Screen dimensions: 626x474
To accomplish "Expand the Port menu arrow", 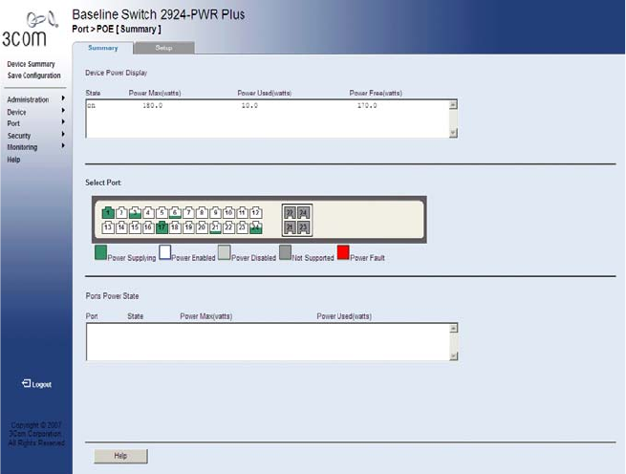I will point(63,122).
